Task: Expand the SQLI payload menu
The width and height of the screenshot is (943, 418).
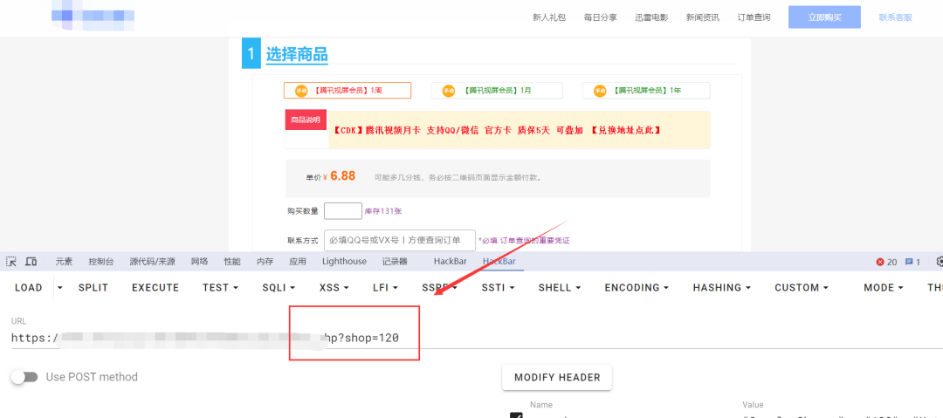Action: (279, 287)
